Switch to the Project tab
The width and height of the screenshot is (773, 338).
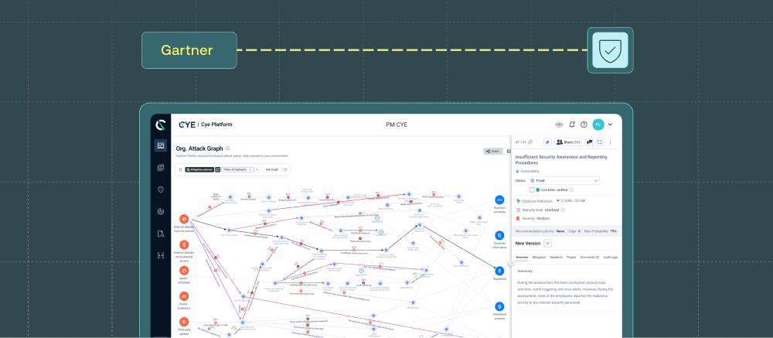[571, 257]
